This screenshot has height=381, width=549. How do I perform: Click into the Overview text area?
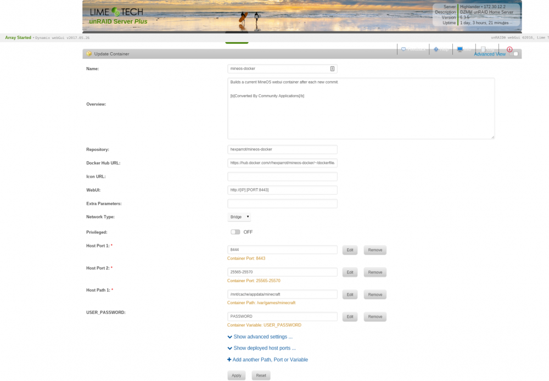[361, 109]
